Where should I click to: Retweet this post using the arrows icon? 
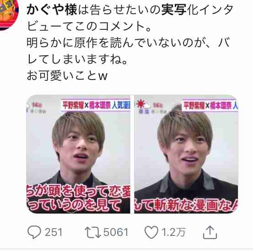pos(93,232)
